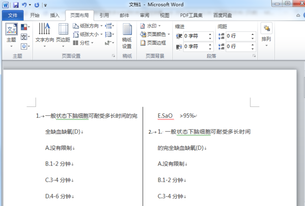This screenshot has height=206, width=305.
Task: Click the left indent icon
Action: pos(179,36)
